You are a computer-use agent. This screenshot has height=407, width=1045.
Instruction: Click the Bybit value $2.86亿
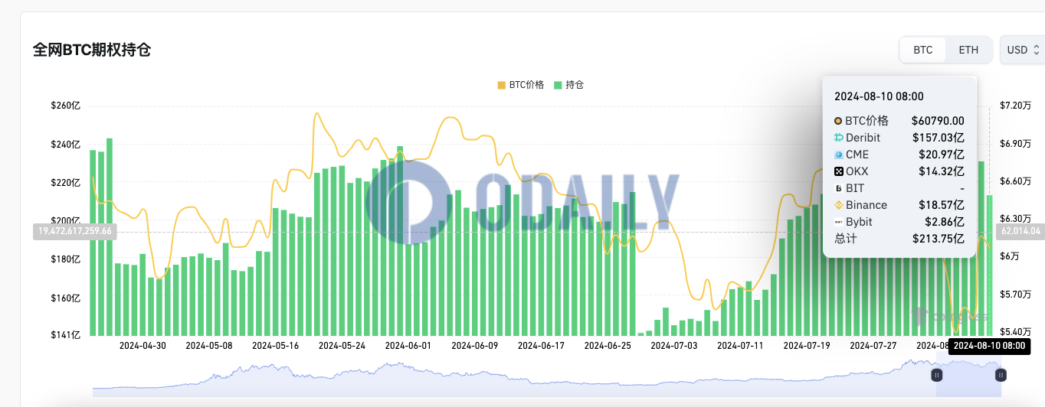(x=945, y=222)
